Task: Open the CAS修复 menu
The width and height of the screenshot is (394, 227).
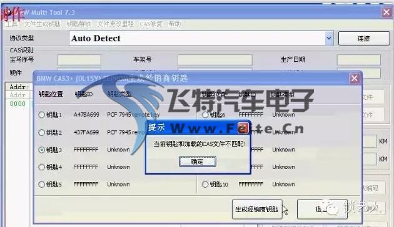Action: coord(151,24)
